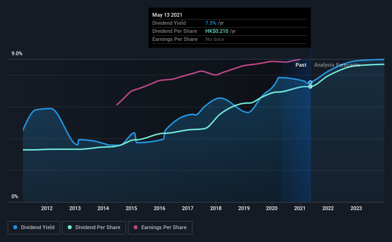Select the blue dividend yield data point marker

pos(310,82)
